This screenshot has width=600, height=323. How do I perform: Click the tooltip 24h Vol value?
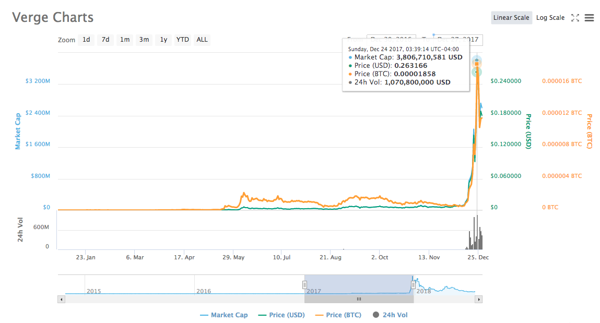(x=417, y=82)
